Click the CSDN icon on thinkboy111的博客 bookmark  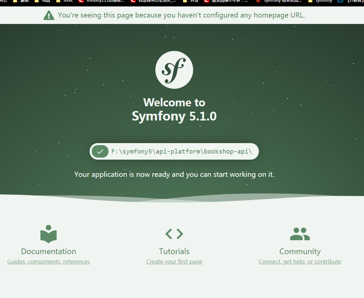[x=81, y=1]
